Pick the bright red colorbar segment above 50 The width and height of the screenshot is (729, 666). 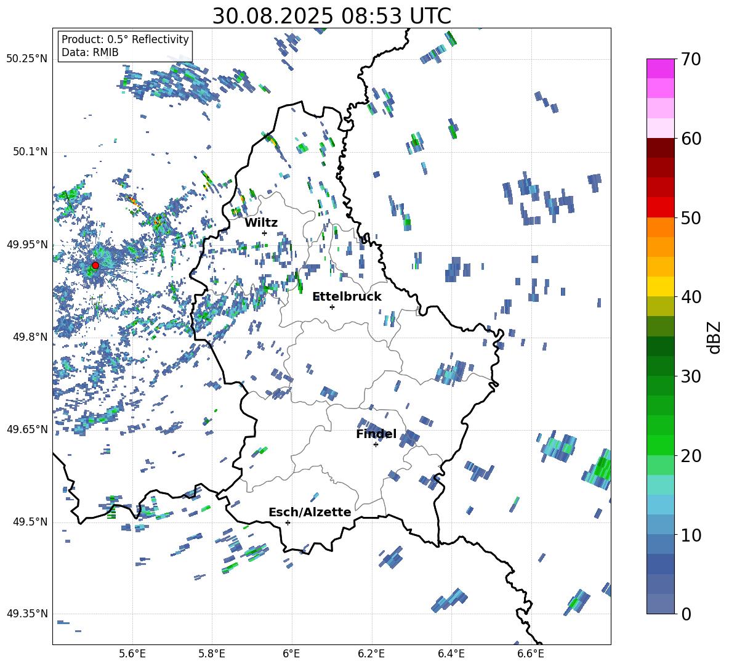click(660, 208)
